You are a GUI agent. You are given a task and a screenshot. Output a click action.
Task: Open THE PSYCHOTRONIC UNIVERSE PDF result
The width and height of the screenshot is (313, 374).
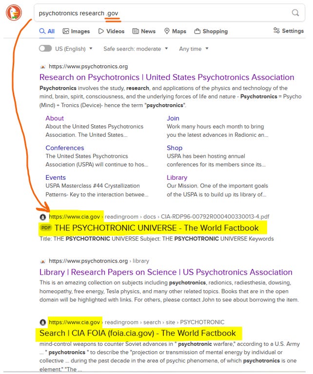156,228
